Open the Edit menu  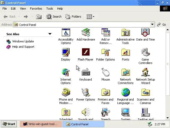[x=13, y=9]
